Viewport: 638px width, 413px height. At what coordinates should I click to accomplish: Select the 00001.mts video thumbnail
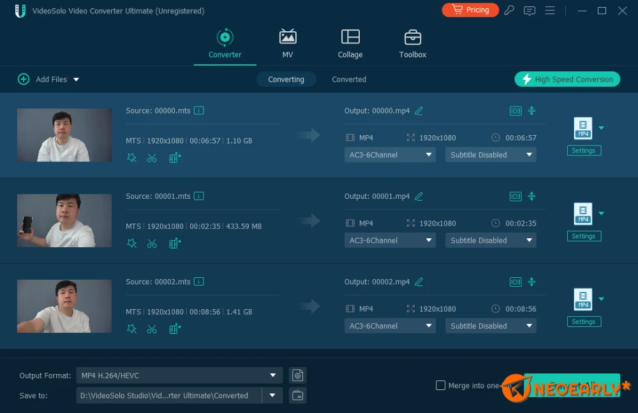click(64, 221)
